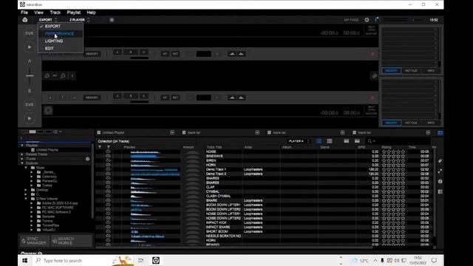Play the upper deck
Screen dimensions: 473x266
30,47
